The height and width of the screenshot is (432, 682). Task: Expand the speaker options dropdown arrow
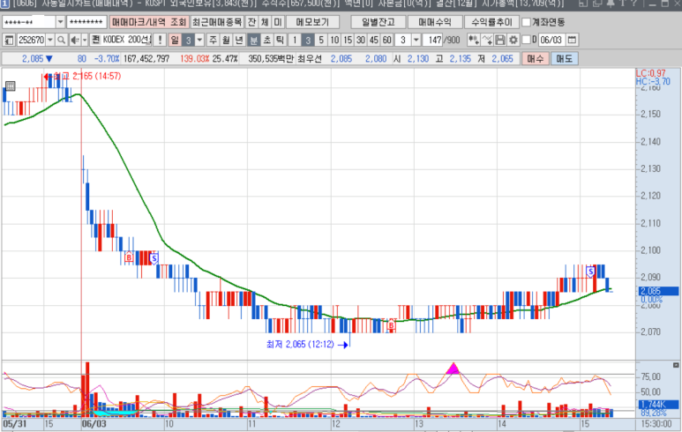(x=85, y=40)
